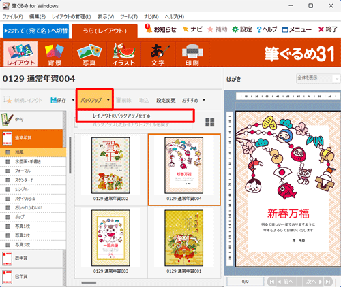This screenshot has height=287, width=341.
Task: Click the 削除 delete icon
Action: [x=118, y=100]
